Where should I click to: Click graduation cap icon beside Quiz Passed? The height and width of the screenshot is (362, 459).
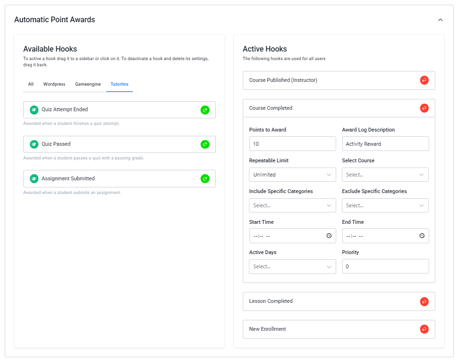pyautogui.click(x=34, y=144)
